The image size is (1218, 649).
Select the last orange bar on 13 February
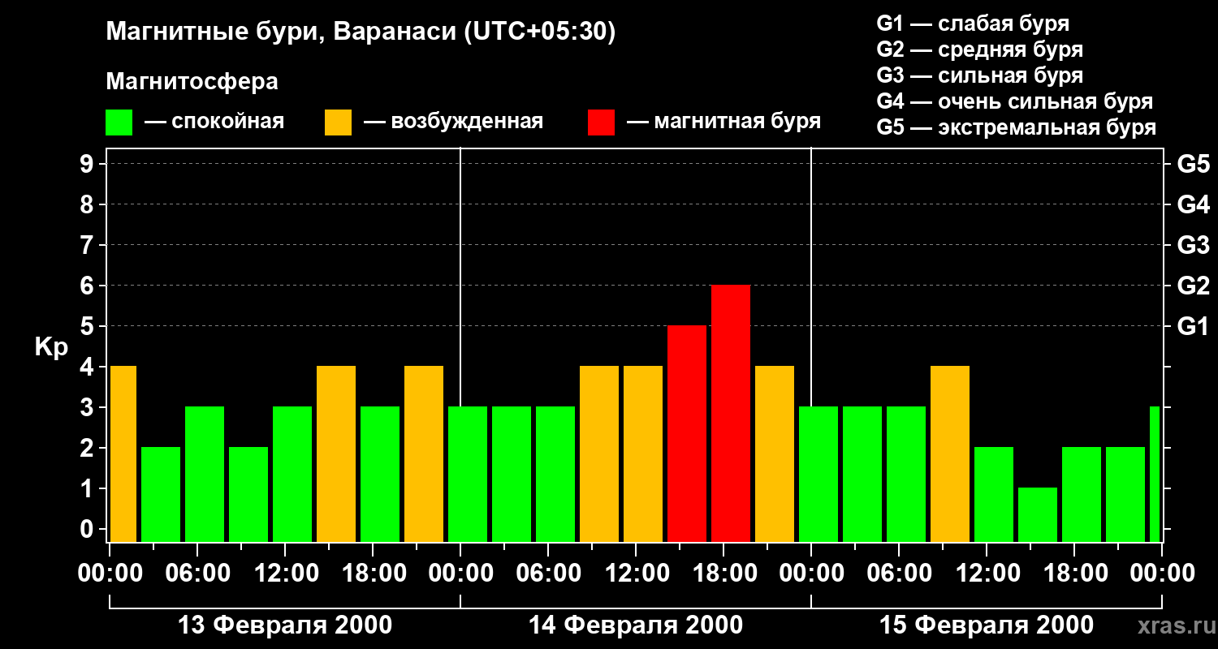424,454
